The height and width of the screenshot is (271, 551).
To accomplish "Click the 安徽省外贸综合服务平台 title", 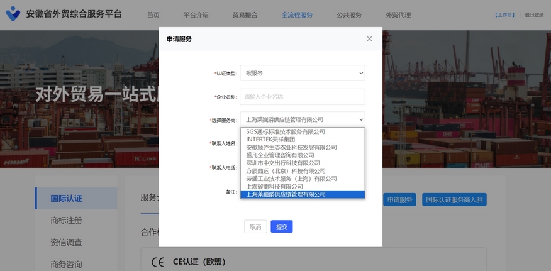I will (74, 14).
